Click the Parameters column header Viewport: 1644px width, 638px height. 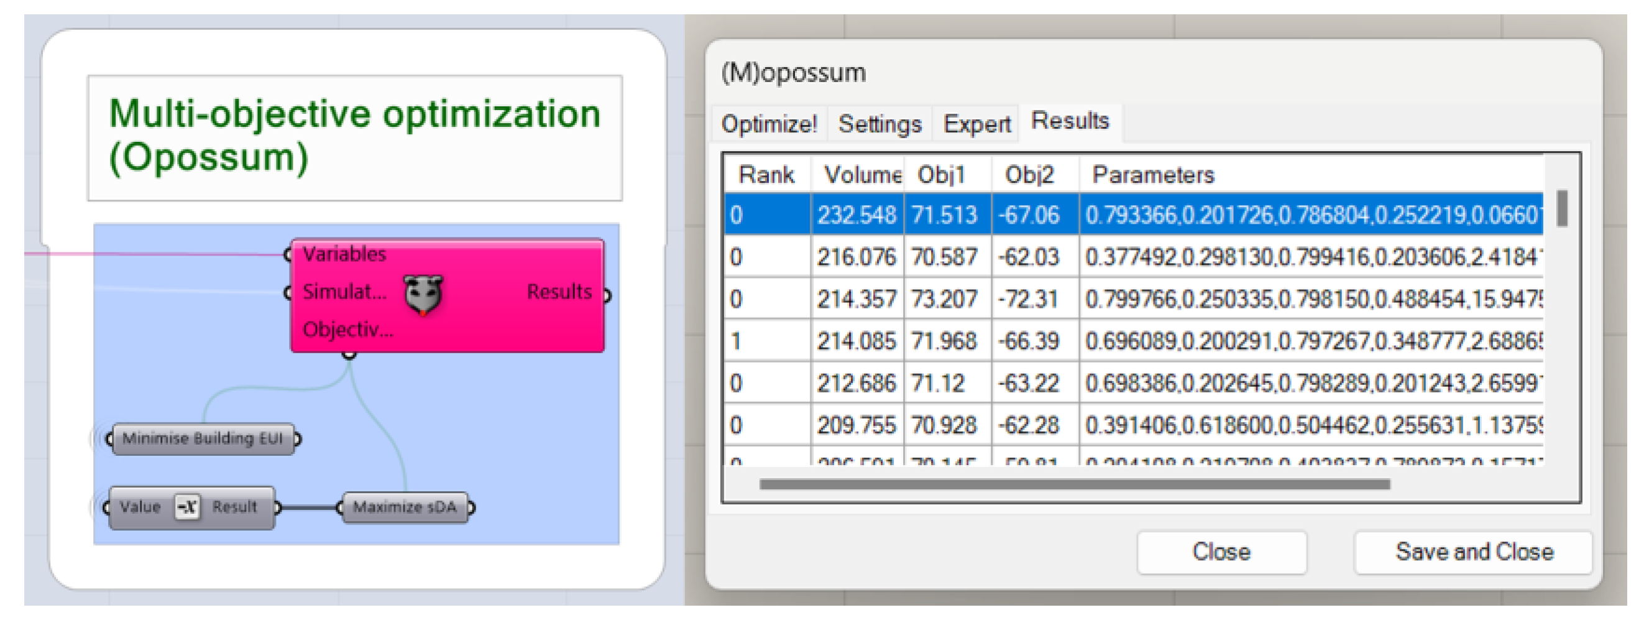click(1152, 174)
